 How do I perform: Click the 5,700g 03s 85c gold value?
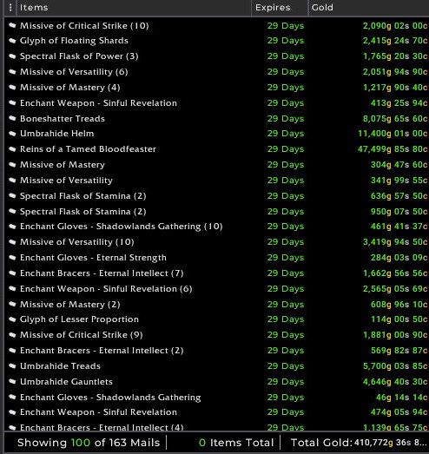point(395,366)
